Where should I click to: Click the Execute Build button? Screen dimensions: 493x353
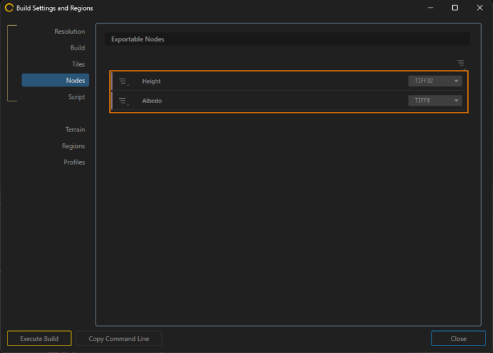click(x=40, y=339)
